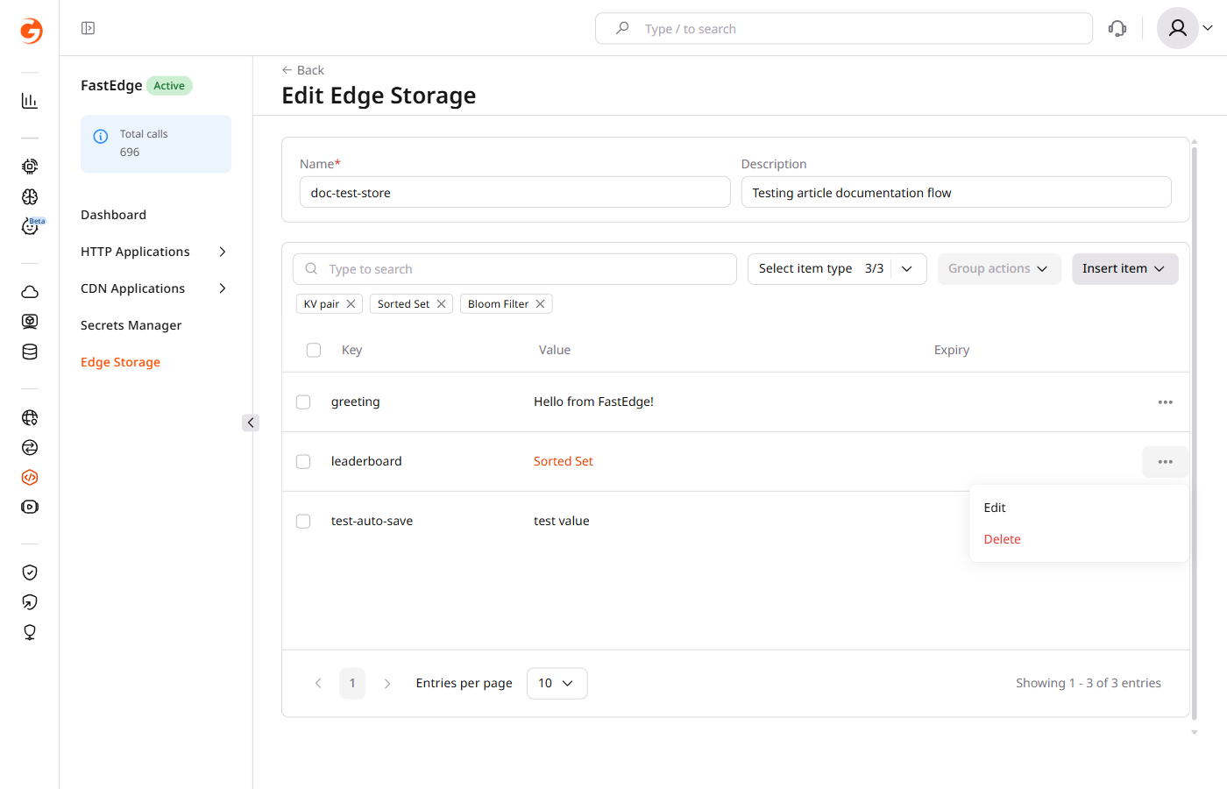Expand the account menu chevron

point(1208,28)
